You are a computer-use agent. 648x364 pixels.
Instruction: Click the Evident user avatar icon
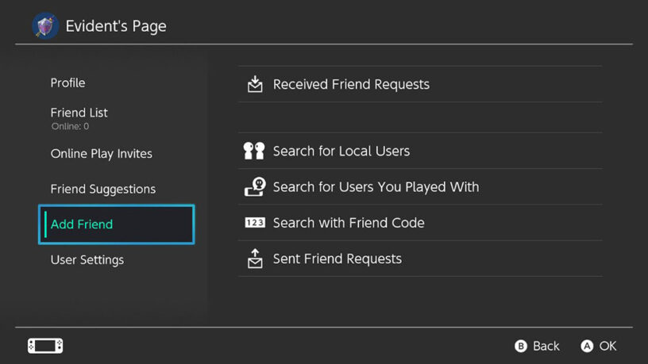(x=45, y=25)
